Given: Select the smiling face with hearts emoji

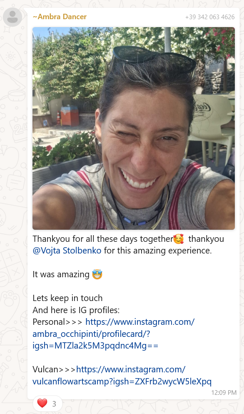Looking at the screenshot, I should 179,239.
